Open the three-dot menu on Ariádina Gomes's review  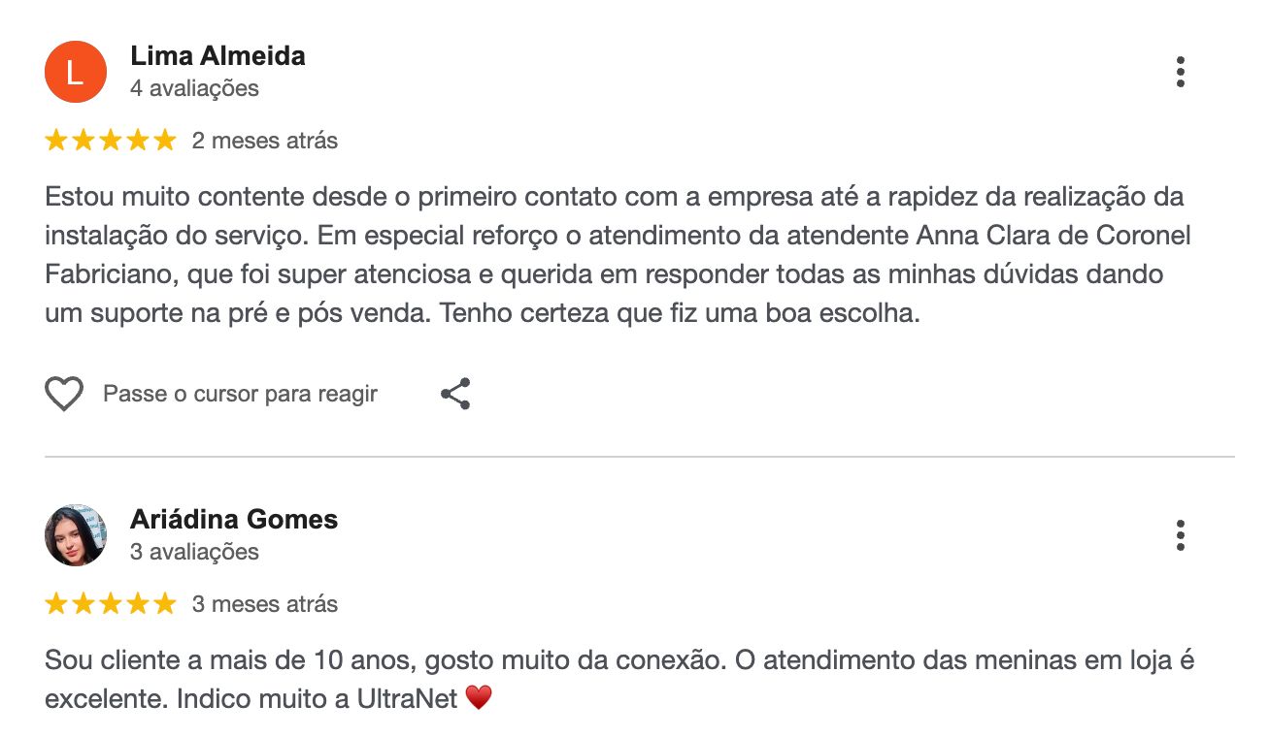coord(1180,535)
